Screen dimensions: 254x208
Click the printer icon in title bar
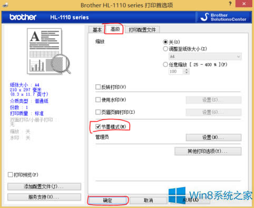[x=5, y=5]
